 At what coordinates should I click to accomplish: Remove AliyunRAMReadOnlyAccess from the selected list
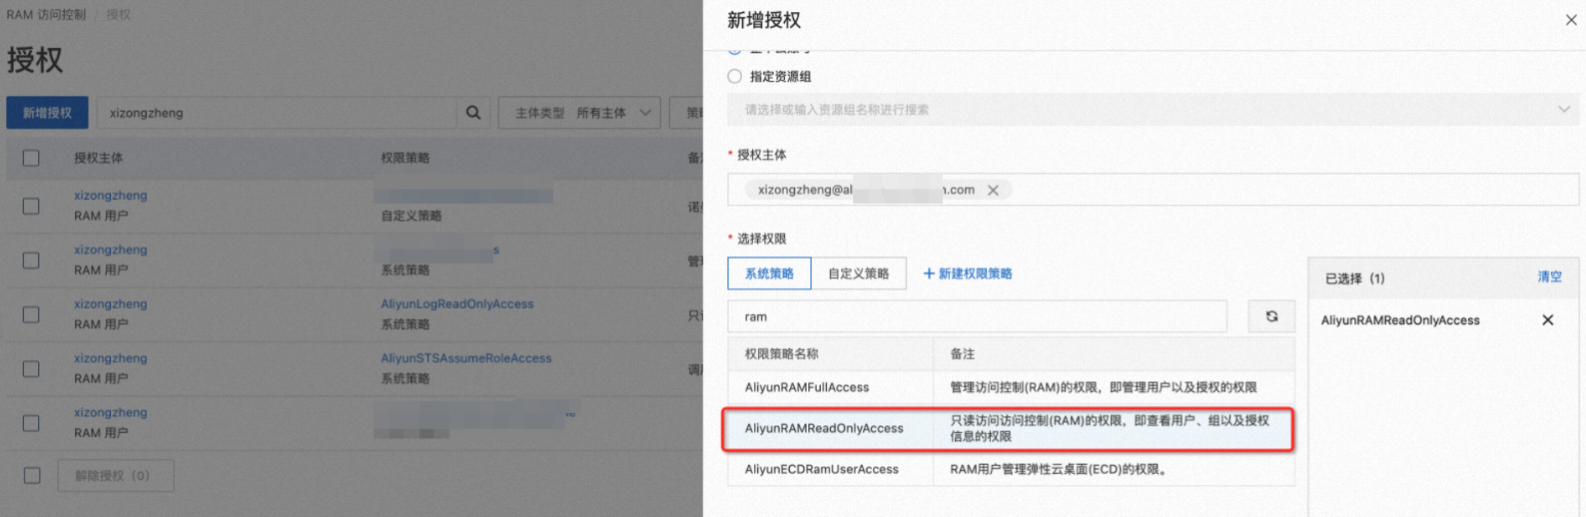point(1548,320)
